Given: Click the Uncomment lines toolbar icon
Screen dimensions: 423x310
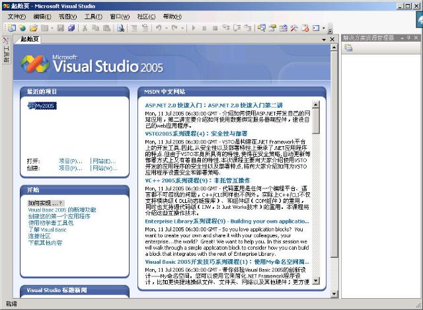Looking at the screenshot, I should coord(145,28).
